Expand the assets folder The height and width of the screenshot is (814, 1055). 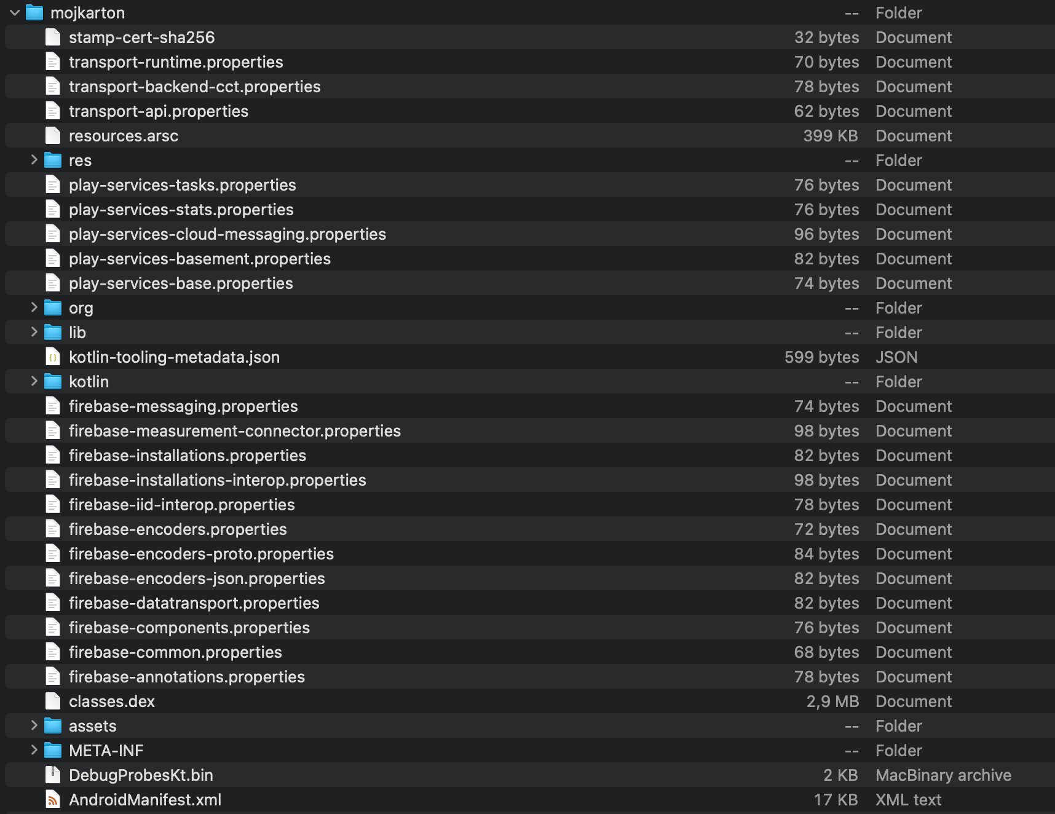tap(34, 725)
